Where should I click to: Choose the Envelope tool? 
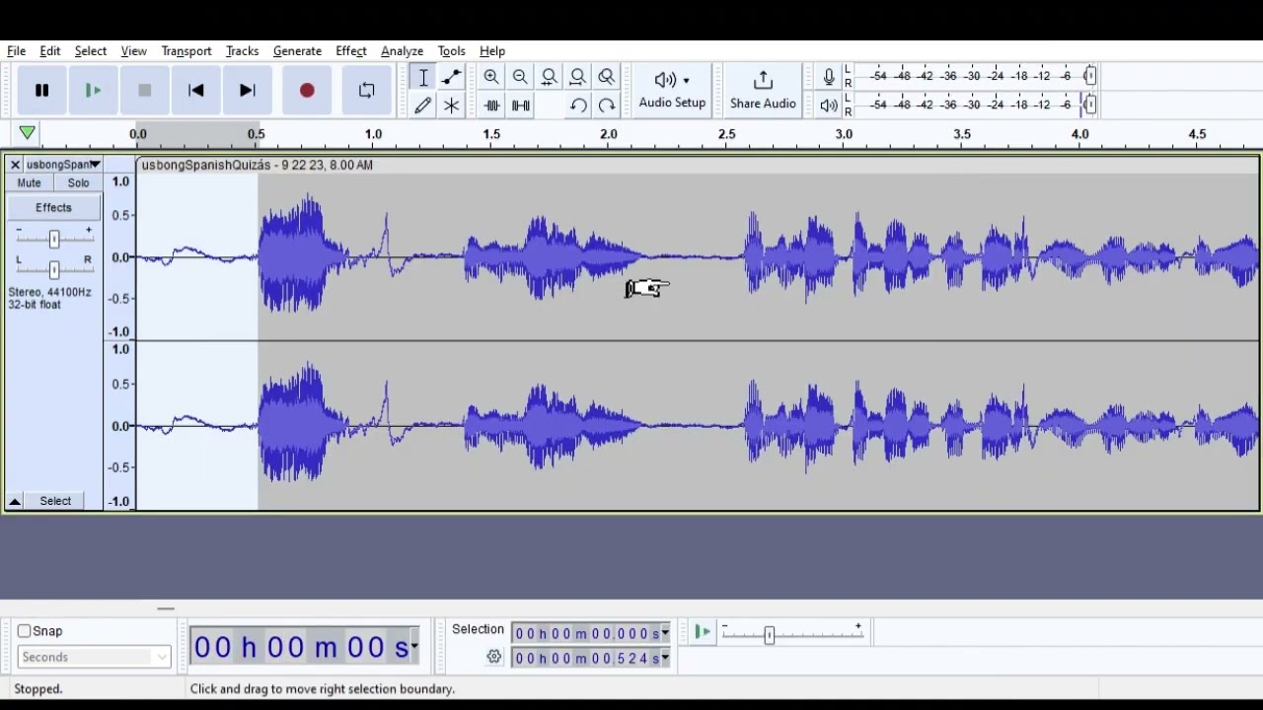(x=452, y=77)
